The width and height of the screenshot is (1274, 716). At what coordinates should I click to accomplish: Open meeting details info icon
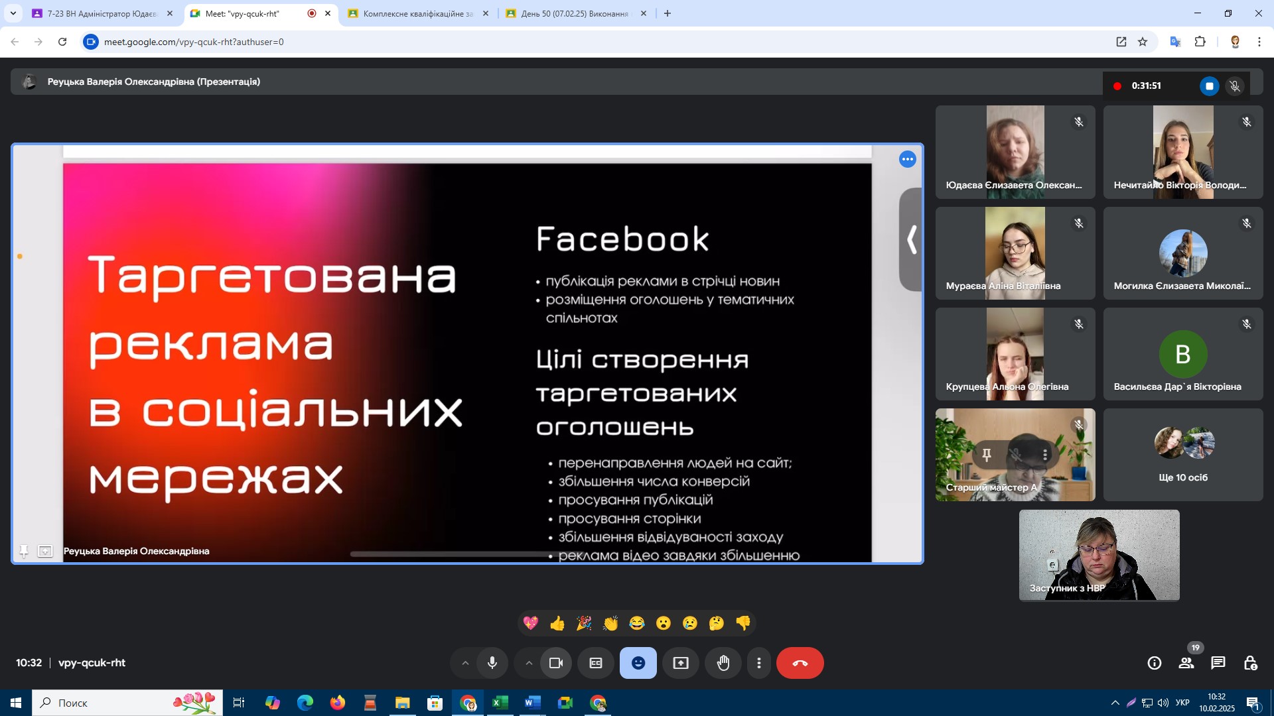[x=1155, y=663]
